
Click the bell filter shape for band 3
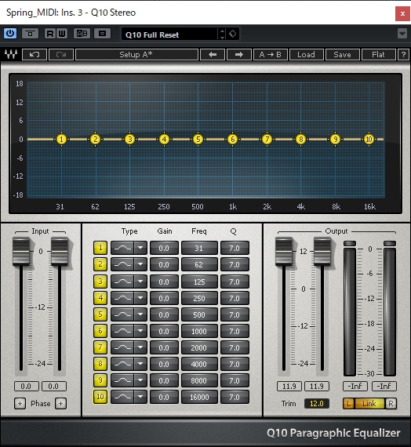pyautogui.click(x=122, y=282)
